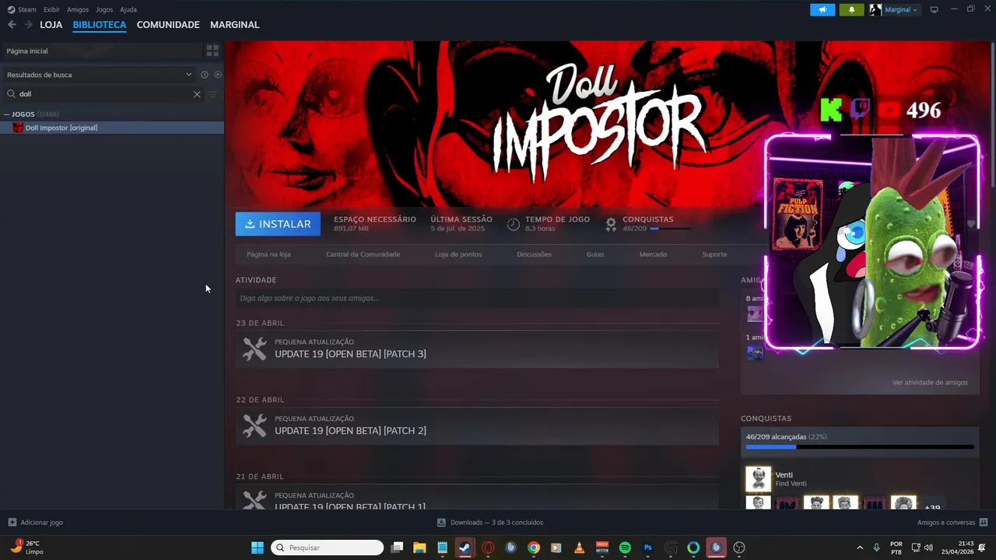The image size is (996, 560).
Task: Open the Exibir menu
Action: (x=51, y=9)
